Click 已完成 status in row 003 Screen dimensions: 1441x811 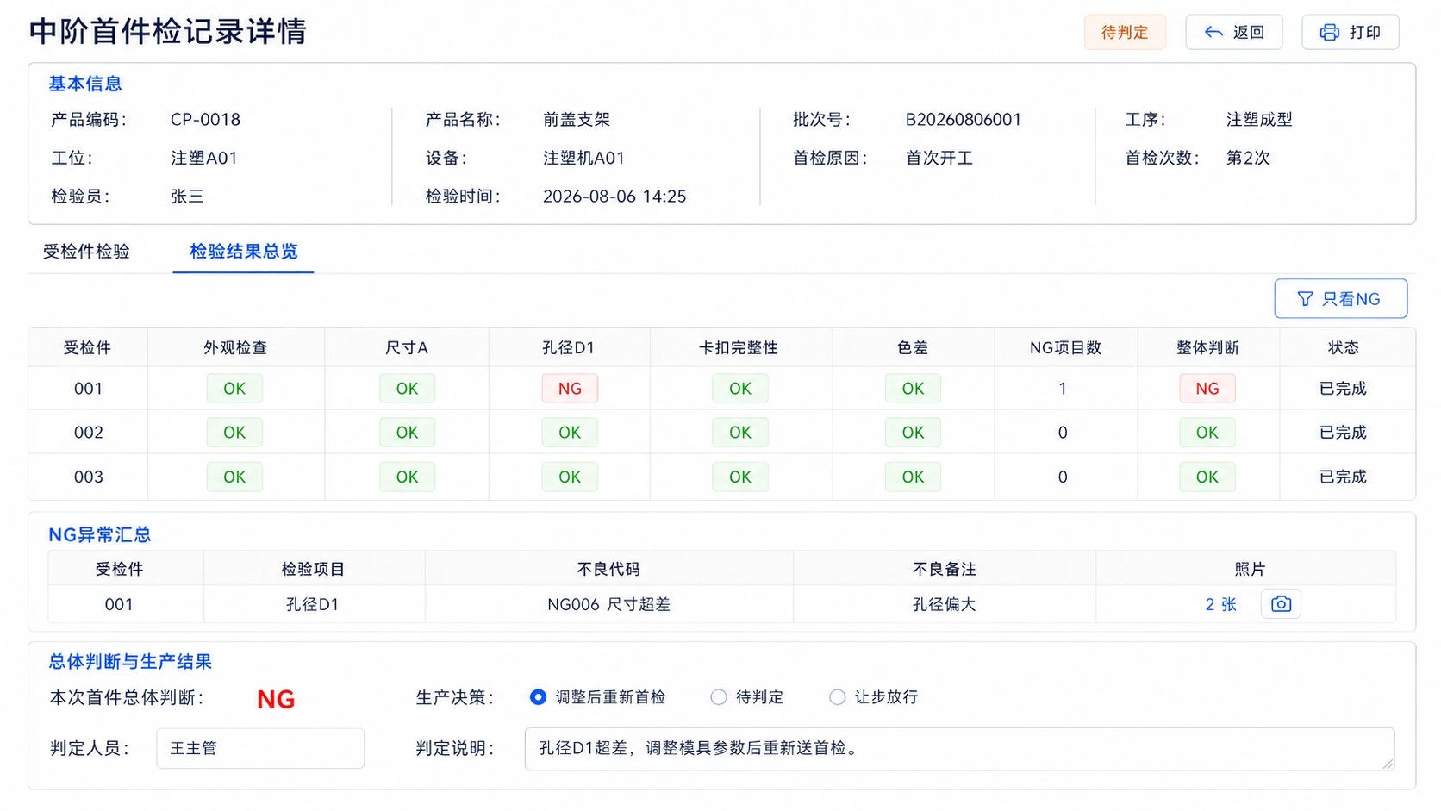coord(1343,477)
